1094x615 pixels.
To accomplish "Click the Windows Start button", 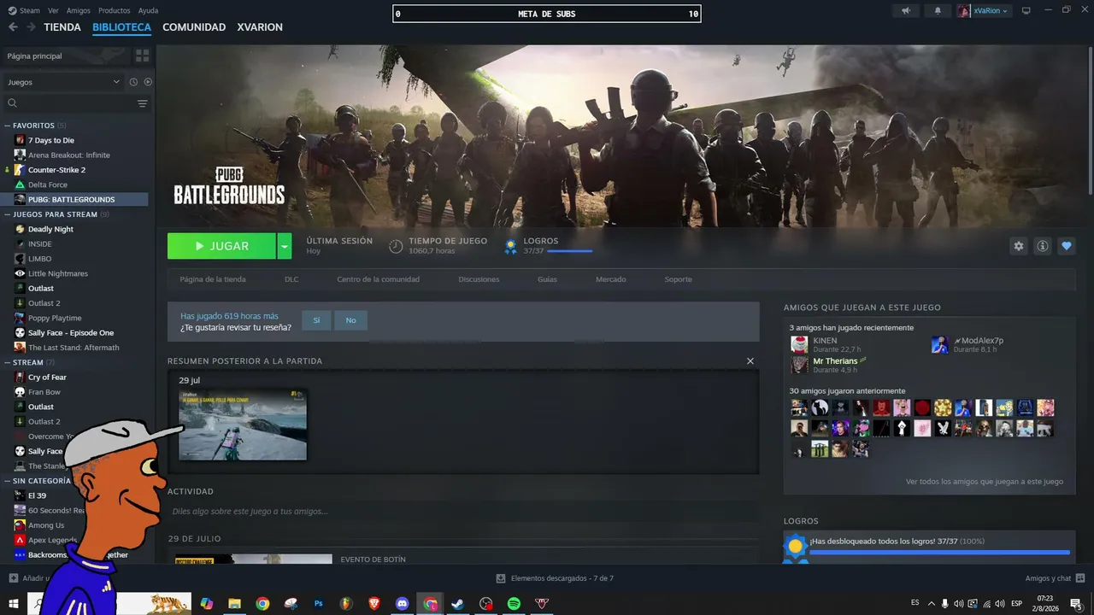I will click(14, 604).
